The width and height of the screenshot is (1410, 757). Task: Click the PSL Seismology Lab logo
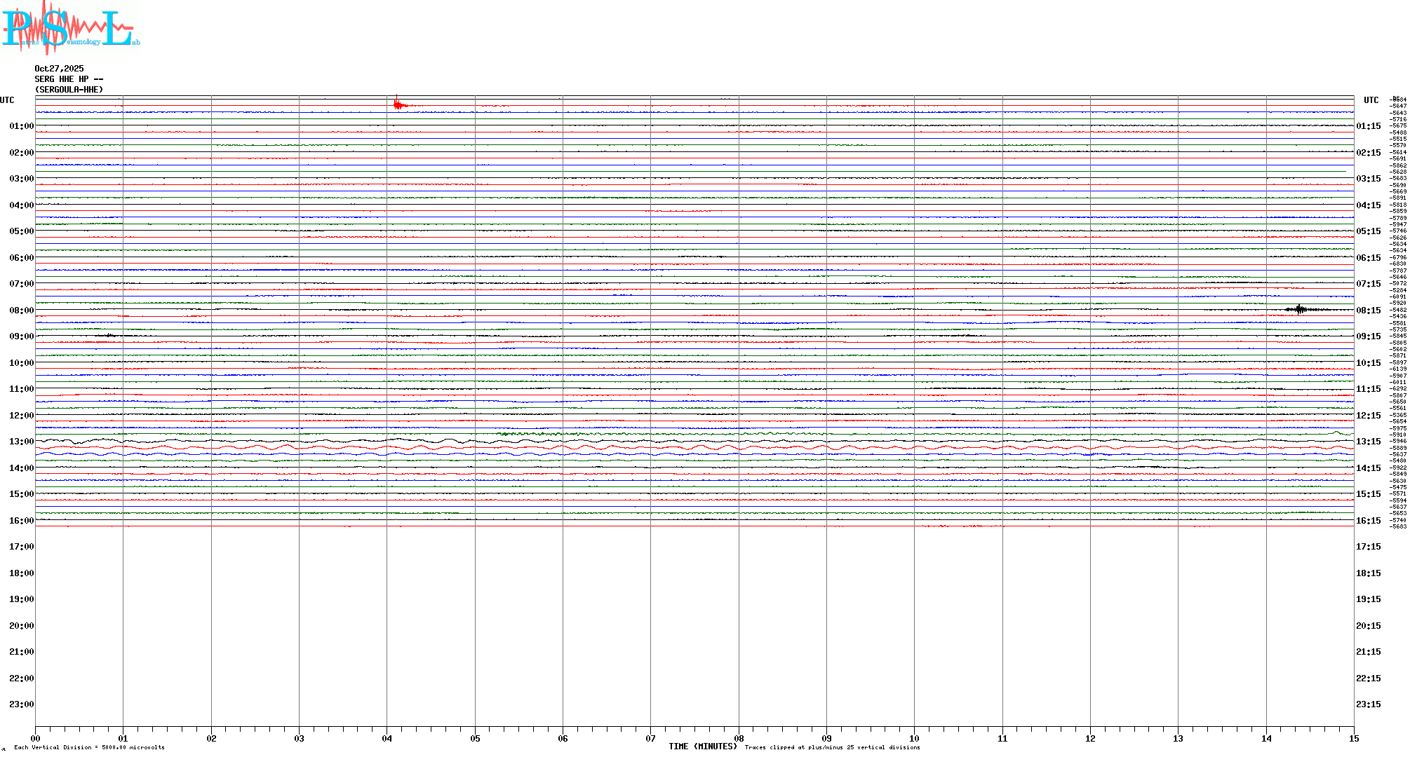(70, 27)
